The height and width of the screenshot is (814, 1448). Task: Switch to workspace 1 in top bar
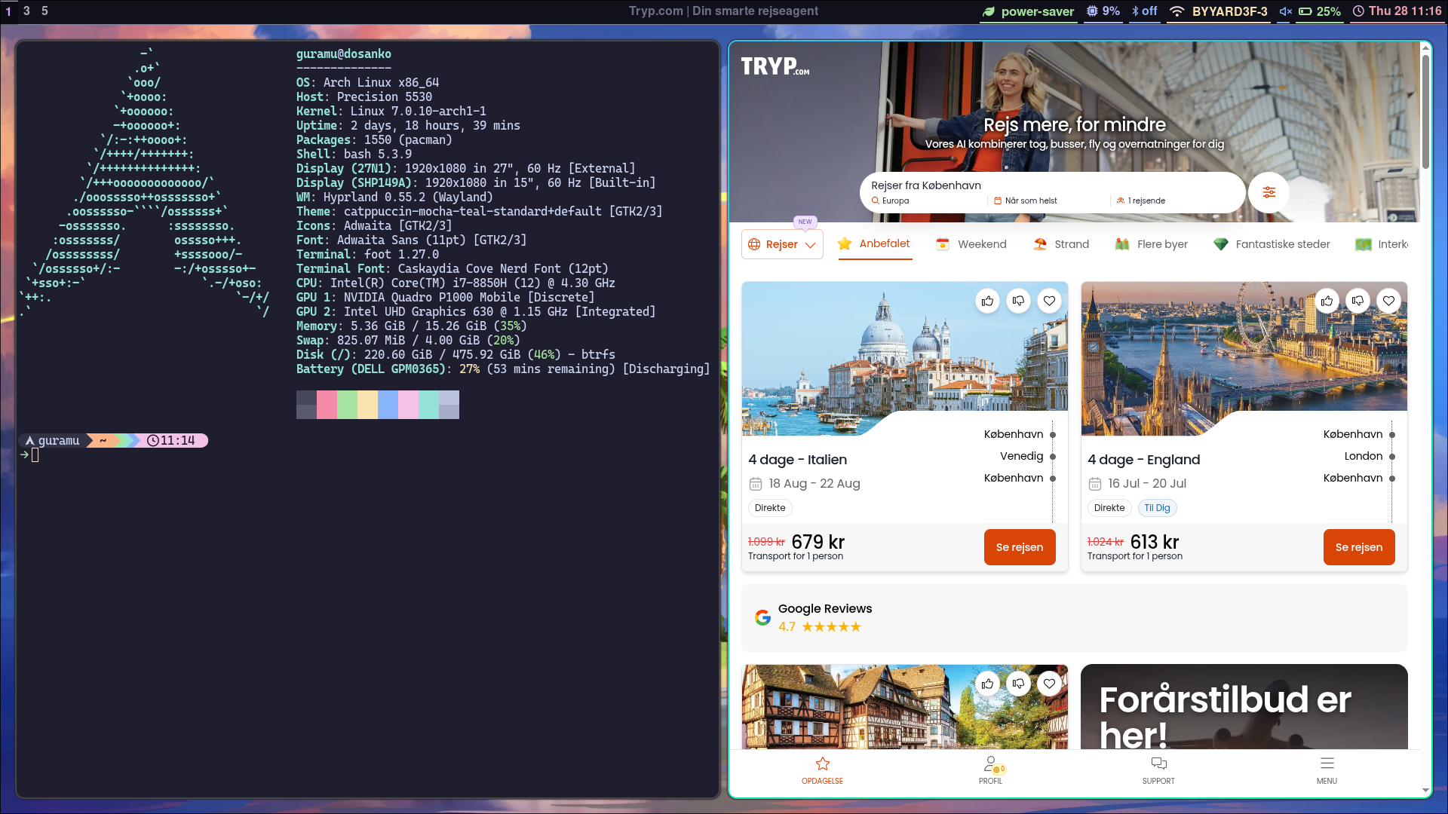[x=8, y=11]
